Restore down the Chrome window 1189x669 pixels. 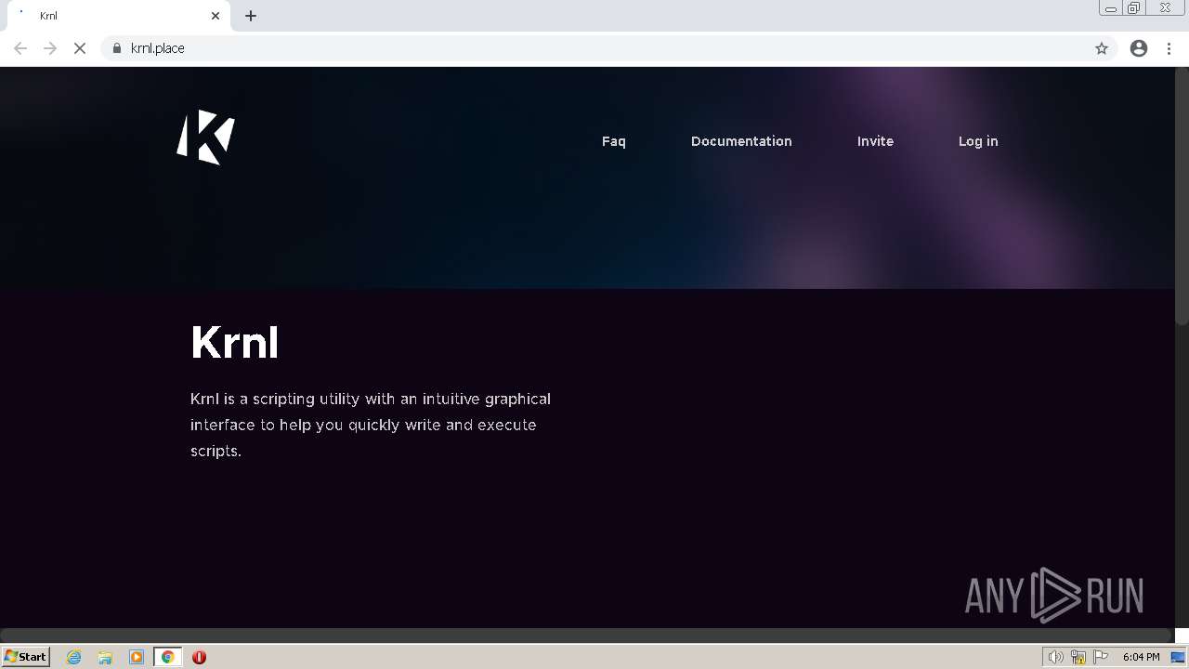pyautogui.click(x=1134, y=8)
